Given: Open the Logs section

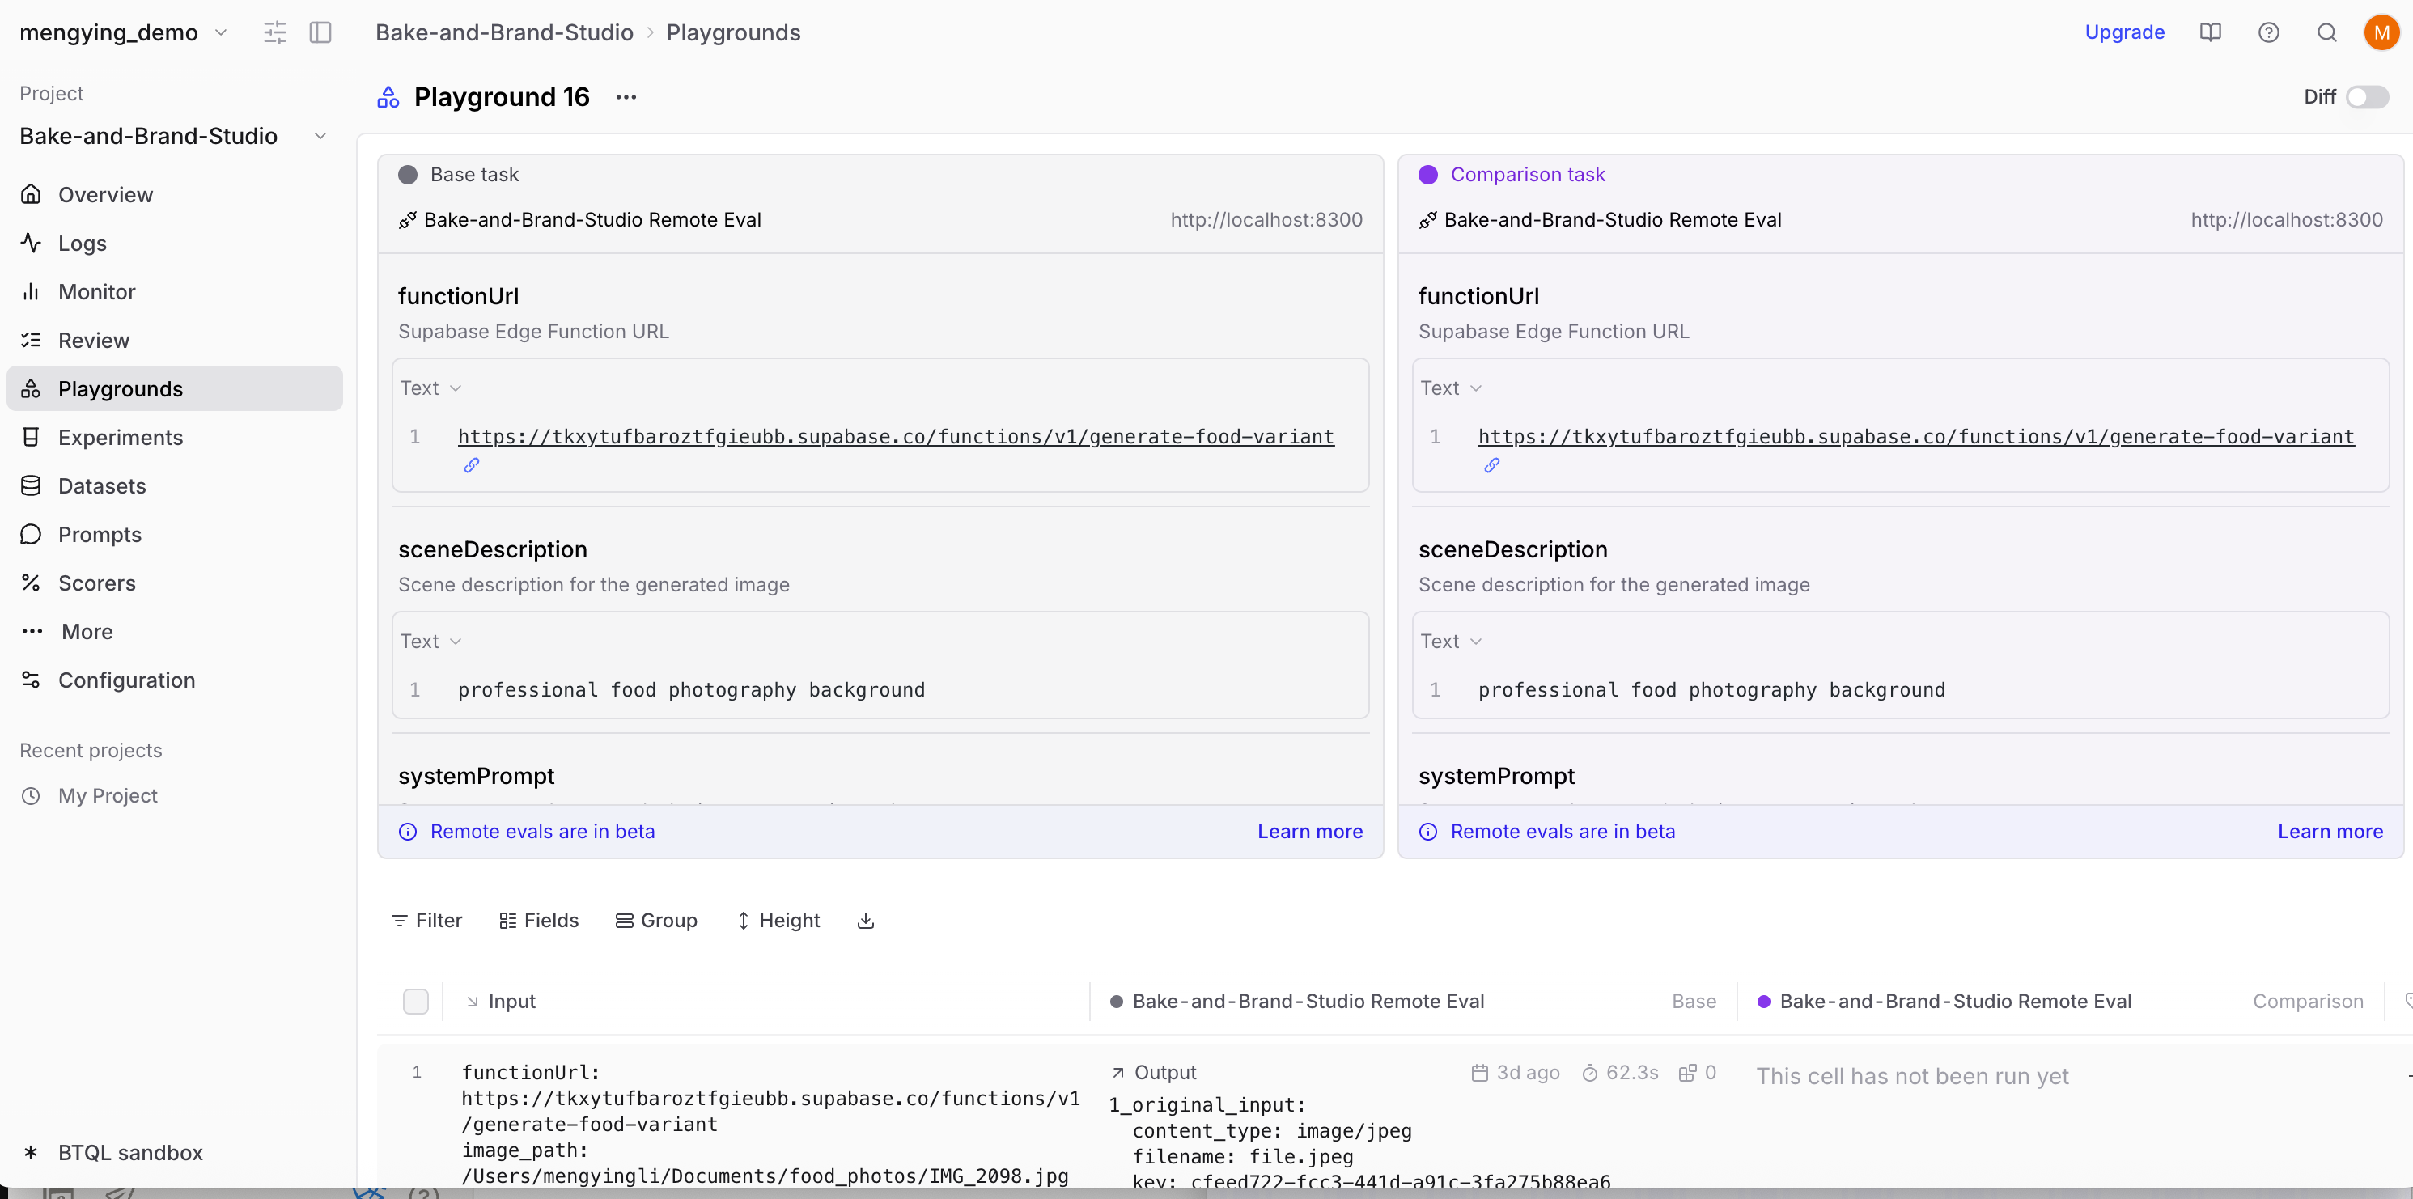Looking at the screenshot, I should click(x=83, y=243).
